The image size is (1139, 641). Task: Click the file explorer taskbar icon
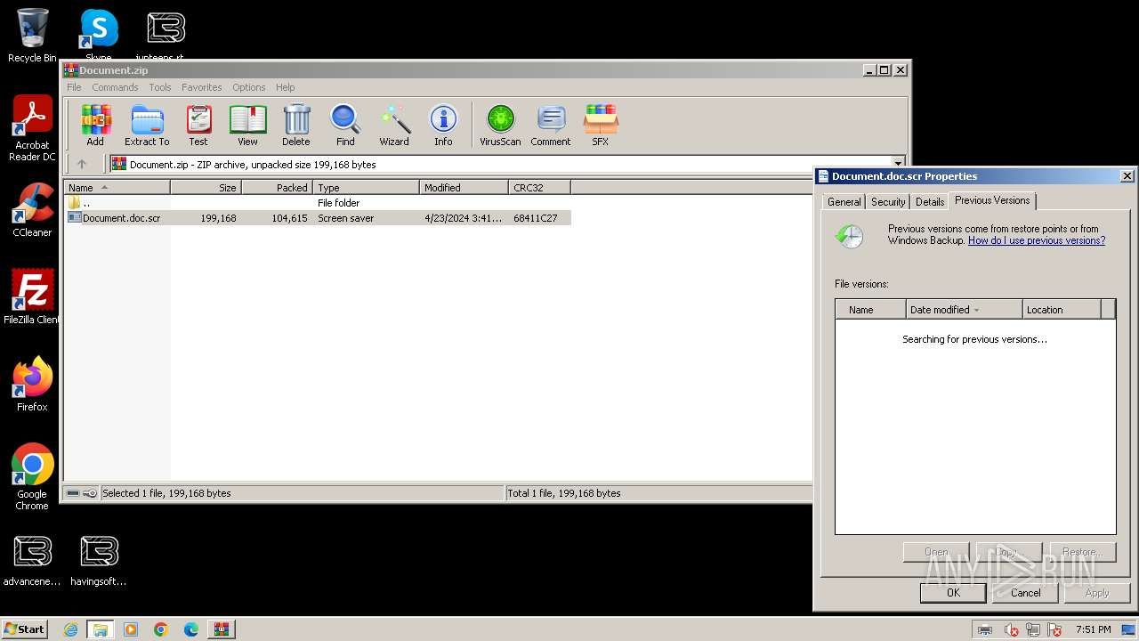click(101, 629)
